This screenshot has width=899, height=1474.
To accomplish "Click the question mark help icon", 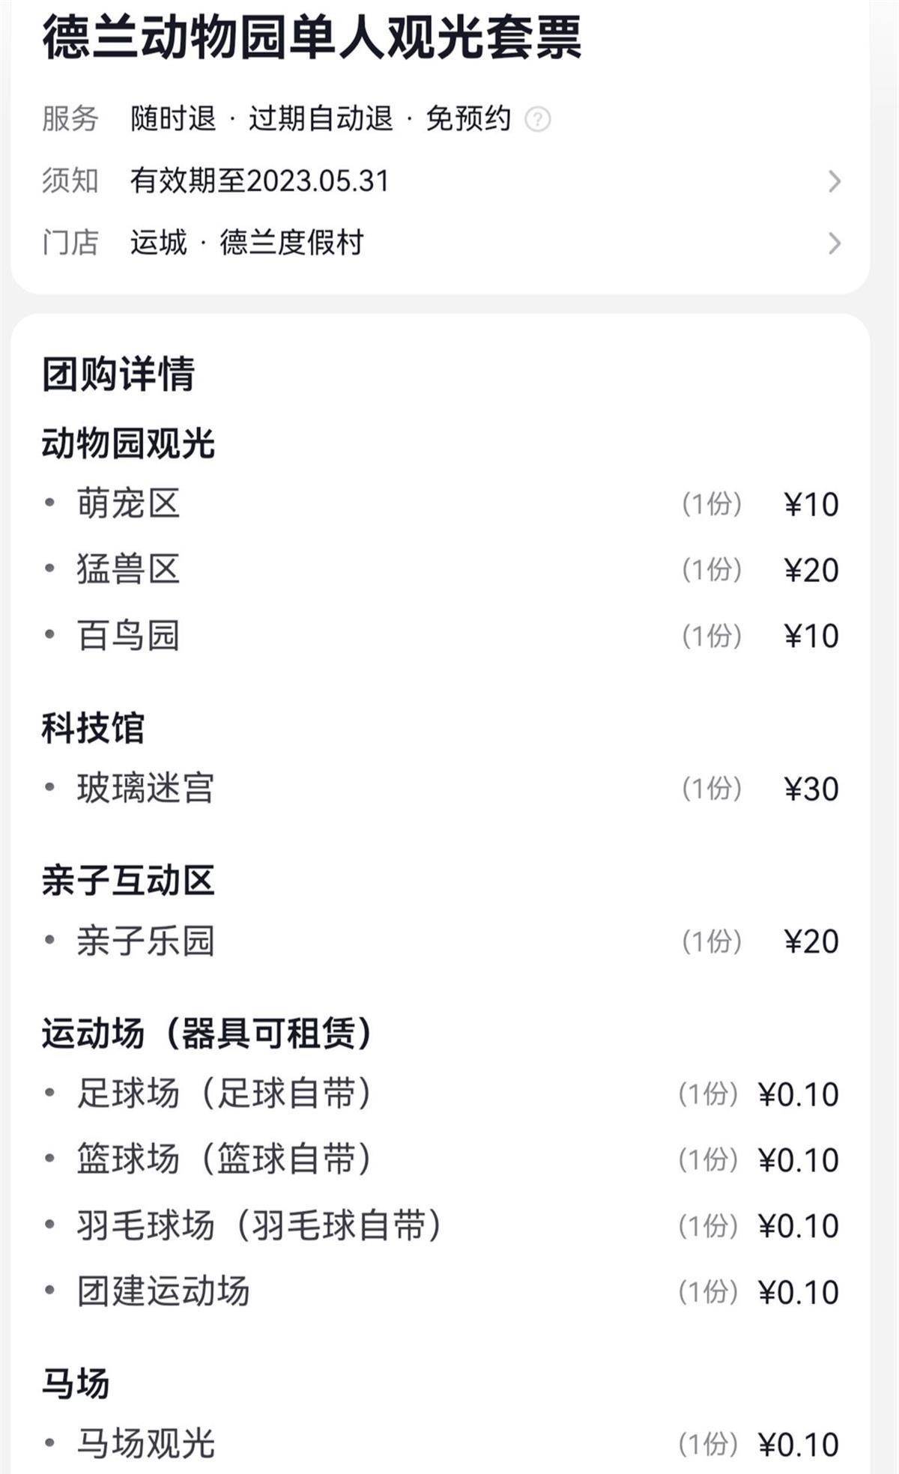I will (537, 119).
